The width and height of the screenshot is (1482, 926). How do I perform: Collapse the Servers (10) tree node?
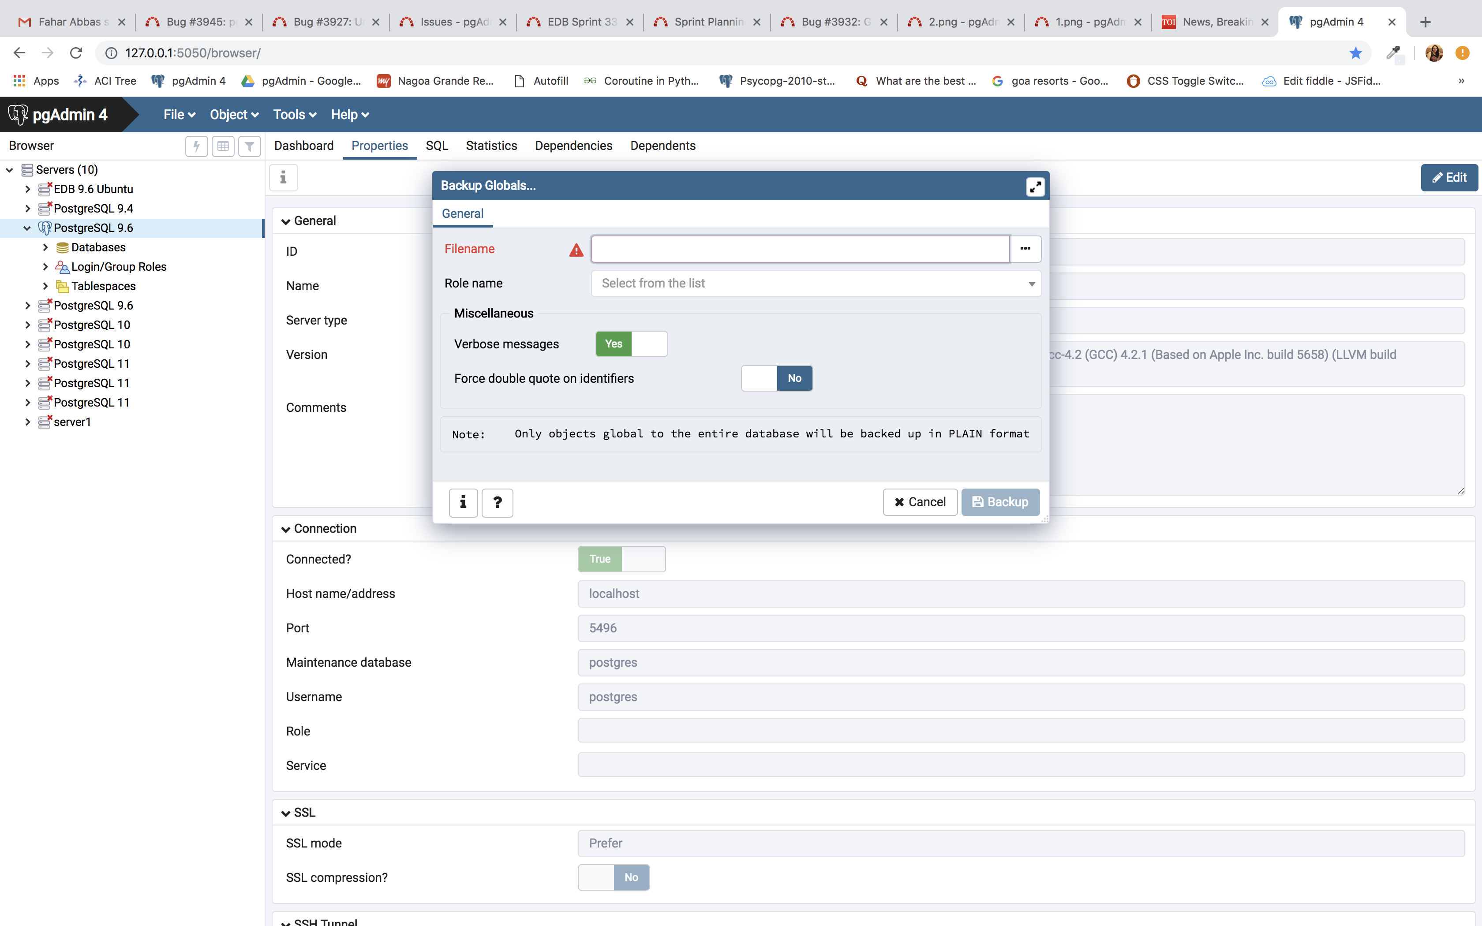(10, 170)
